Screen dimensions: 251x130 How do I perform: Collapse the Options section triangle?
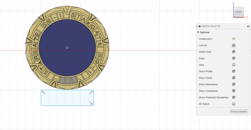pos(198,32)
